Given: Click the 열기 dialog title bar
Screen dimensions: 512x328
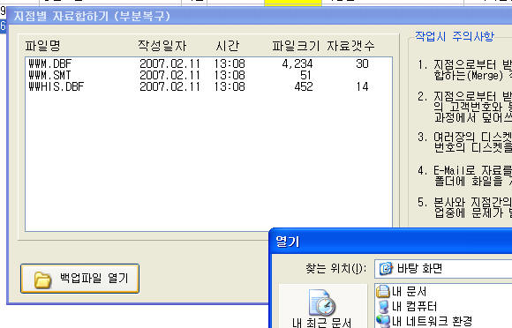Looking at the screenshot, I should [x=390, y=242].
